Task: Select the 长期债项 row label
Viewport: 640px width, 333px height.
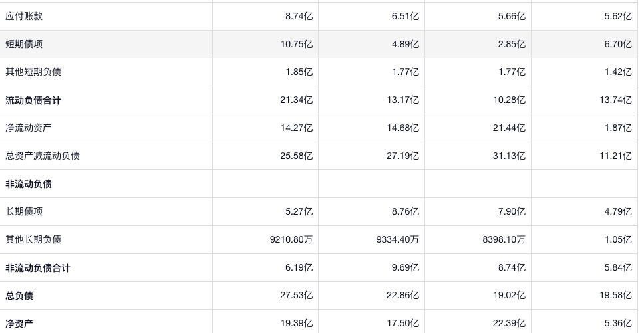Action: tap(24, 212)
